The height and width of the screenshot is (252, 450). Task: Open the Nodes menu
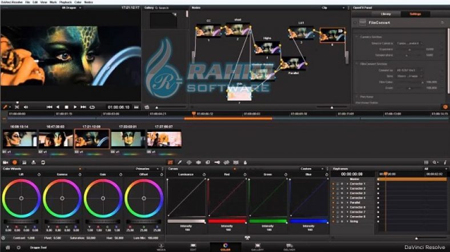coord(89,2)
